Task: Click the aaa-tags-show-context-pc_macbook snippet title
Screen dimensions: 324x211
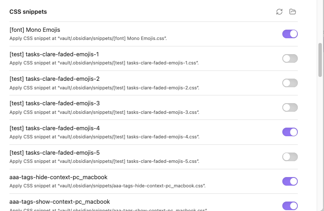Action: [60, 202]
